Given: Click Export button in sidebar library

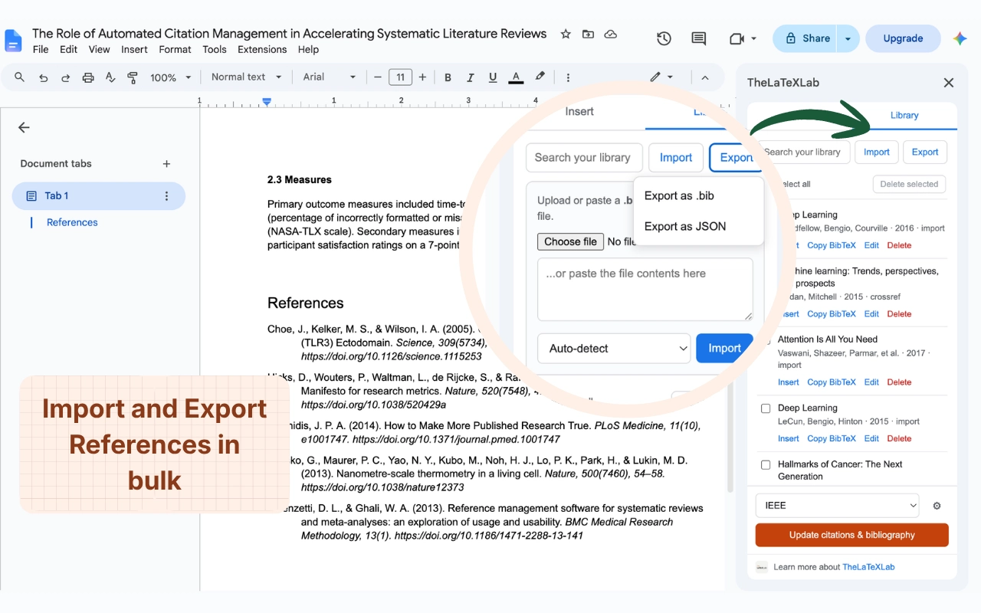Looking at the screenshot, I should point(924,152).
